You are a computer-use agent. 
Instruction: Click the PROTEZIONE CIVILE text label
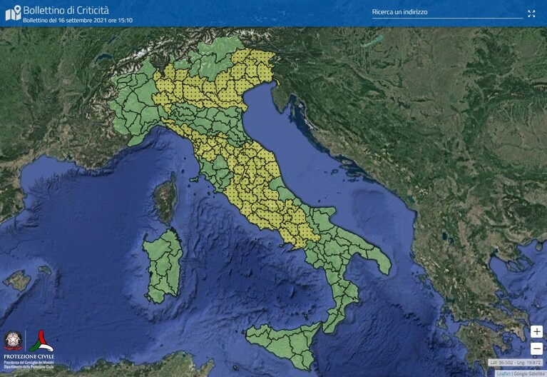tap(29, 357)
